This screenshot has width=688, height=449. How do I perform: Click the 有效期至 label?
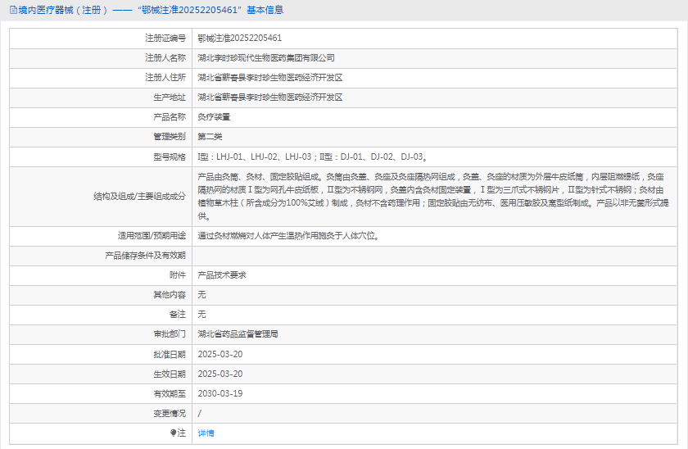pyautogui.click(x=170, y=394)
